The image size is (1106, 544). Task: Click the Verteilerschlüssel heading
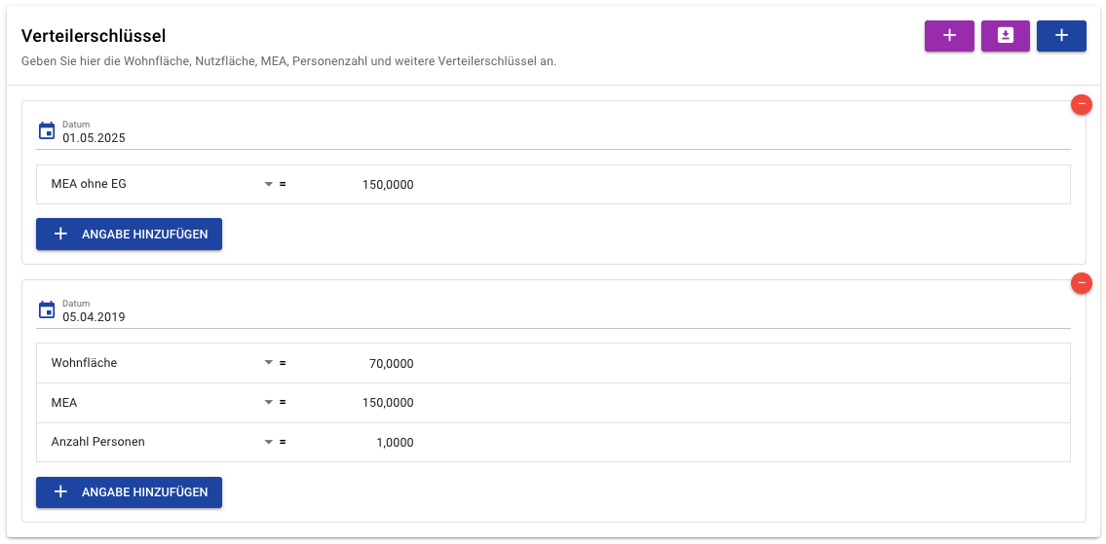click(94, 36)
